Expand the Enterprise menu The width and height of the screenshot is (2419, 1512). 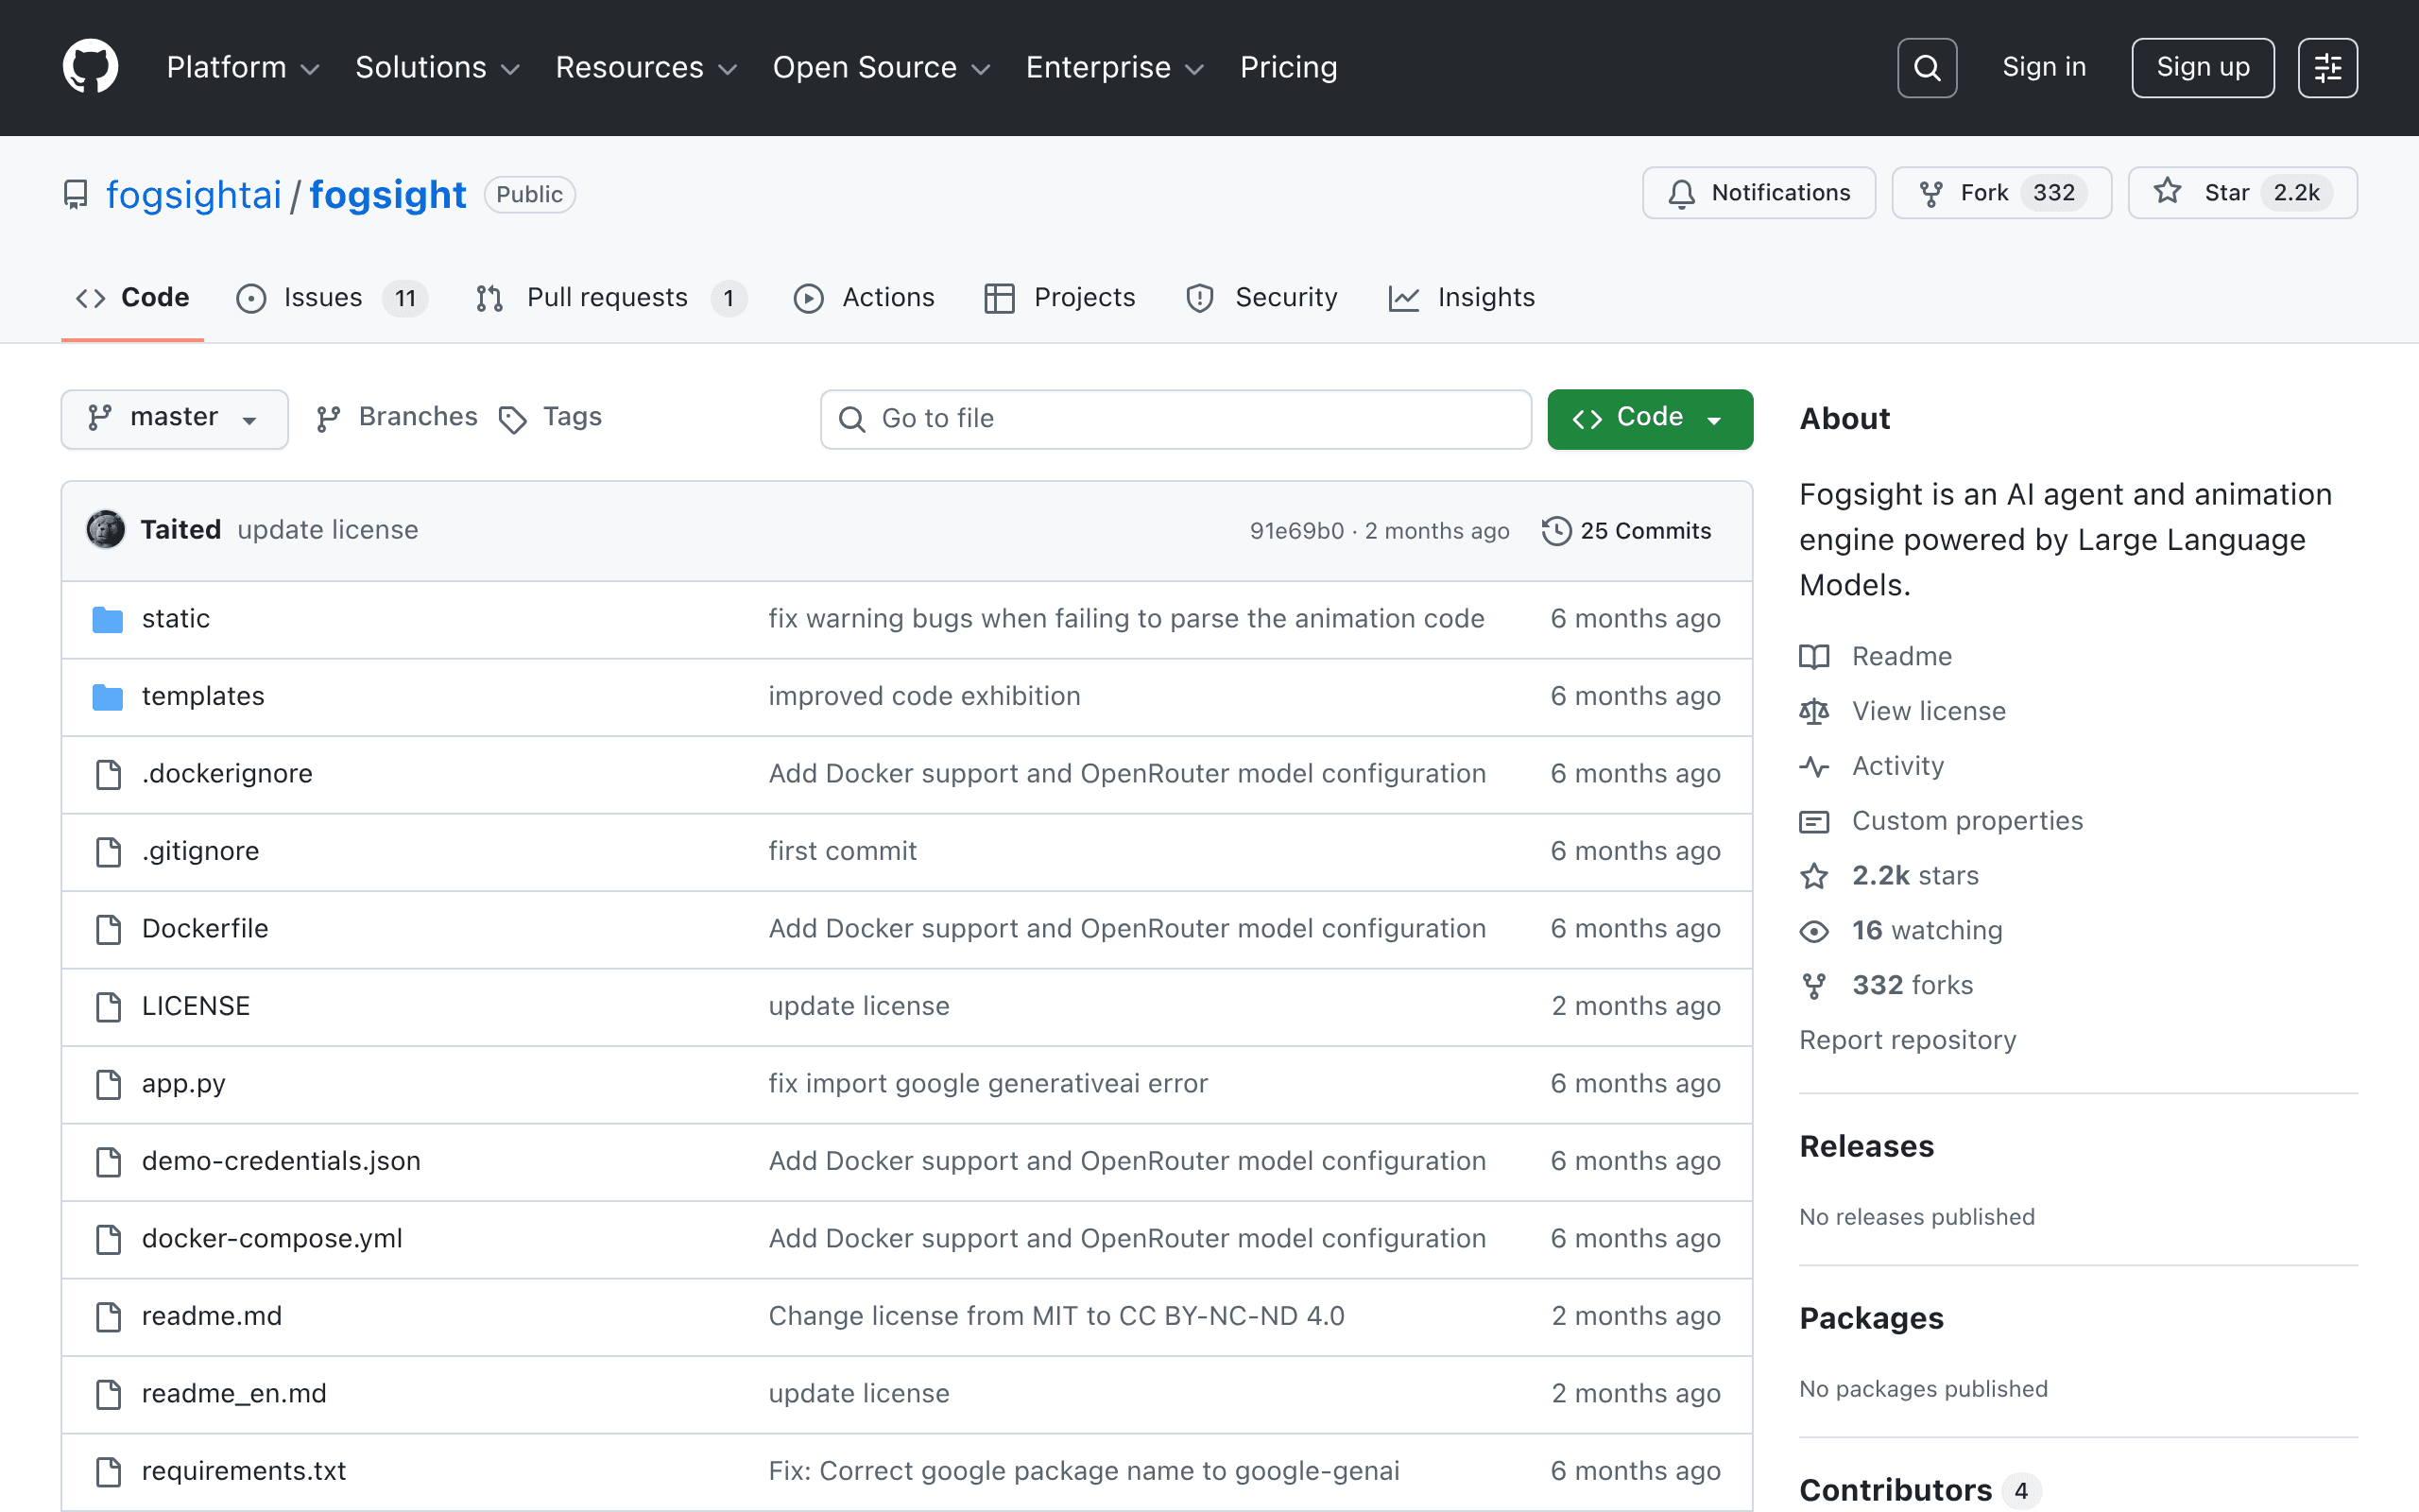1115,67
